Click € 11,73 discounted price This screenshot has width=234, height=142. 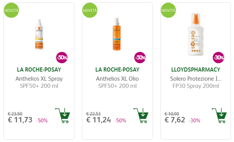(20, 120)
